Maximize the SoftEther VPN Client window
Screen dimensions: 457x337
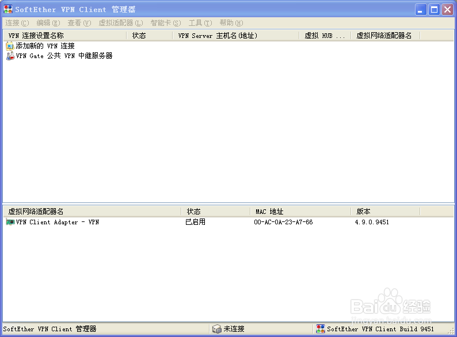pos(434,10)
